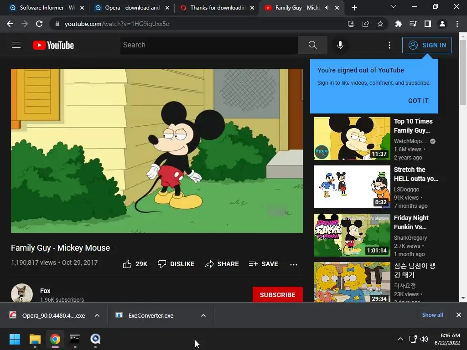467x350 pixels.
Task: Click the SIGN IN button
Action: [x=427, y=45]
